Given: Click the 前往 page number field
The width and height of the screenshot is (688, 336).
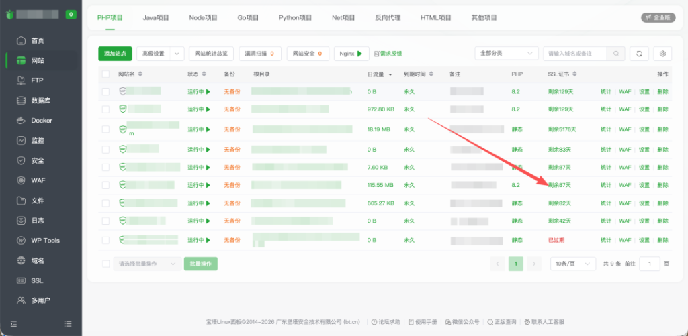Looking at the screenshot, I should 650,264.
